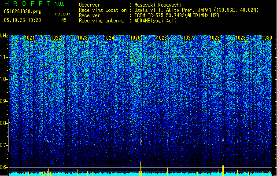277x176 pixels.
Task: Click the bright red meteor echo near 1028
Action: tap(223, 139)
